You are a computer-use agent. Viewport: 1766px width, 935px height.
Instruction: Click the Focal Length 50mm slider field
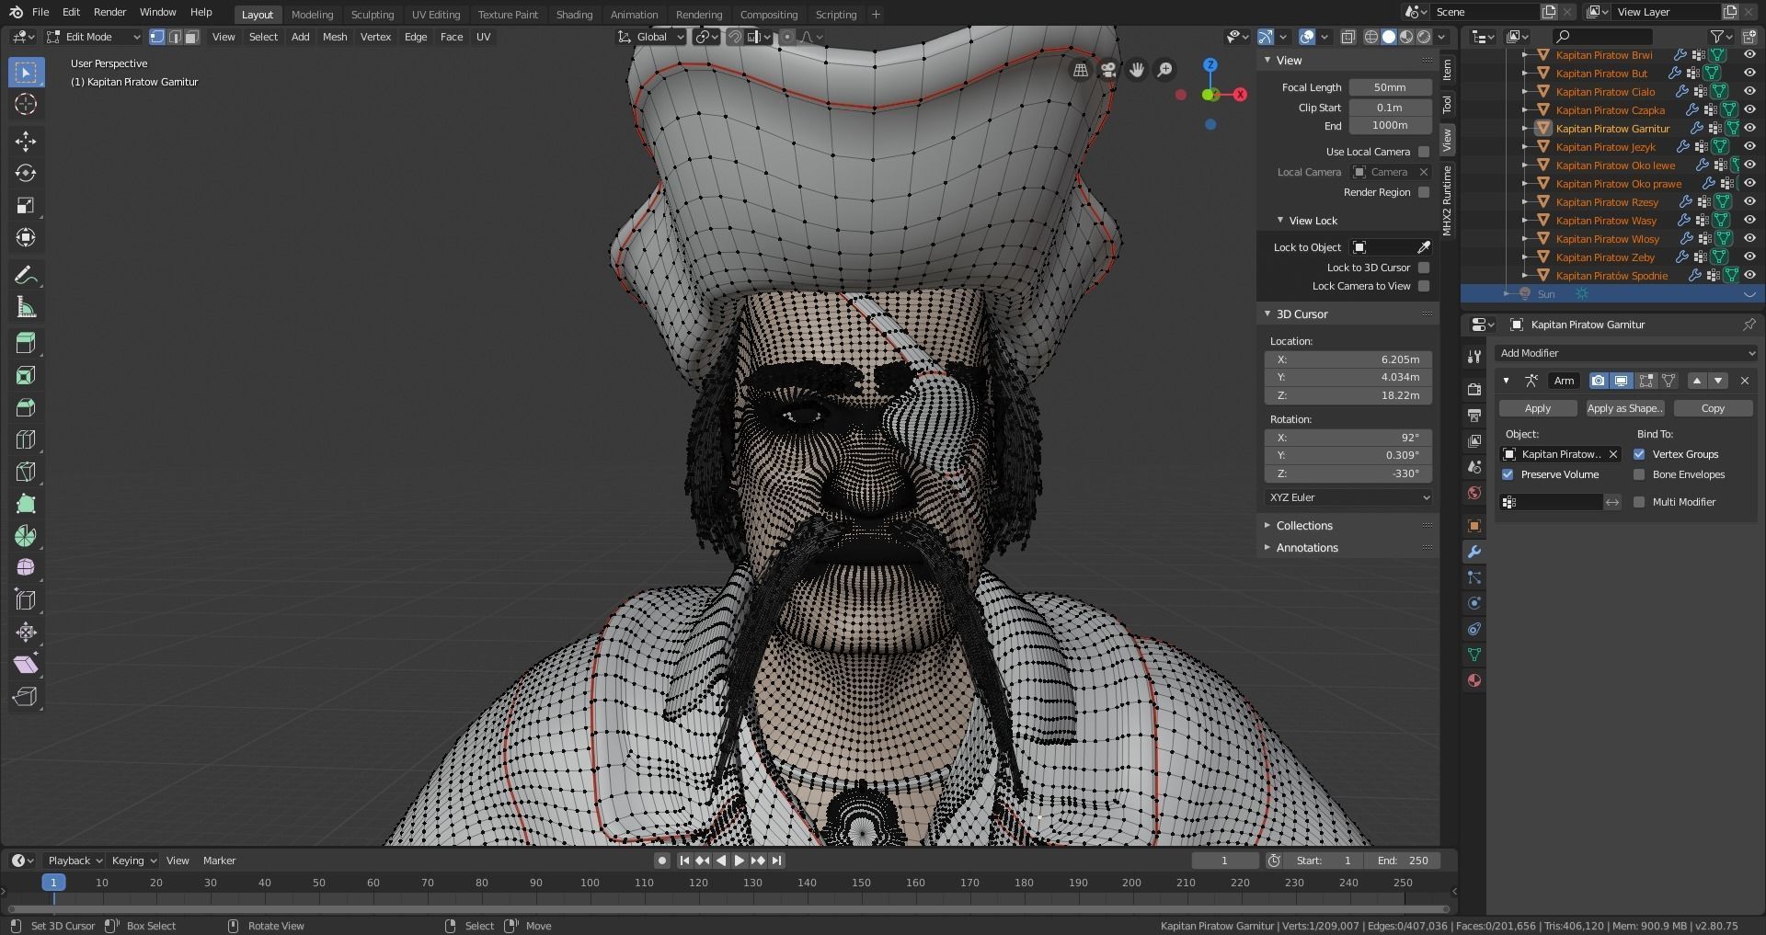coord(1390,87)
